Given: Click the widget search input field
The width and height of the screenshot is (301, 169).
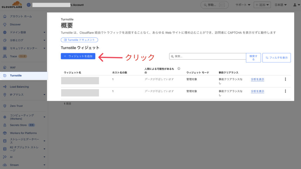Looking at the screenshot, I should [x=208, y=56].
